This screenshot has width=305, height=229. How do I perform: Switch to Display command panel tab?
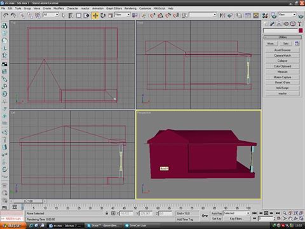click(293, 24)
